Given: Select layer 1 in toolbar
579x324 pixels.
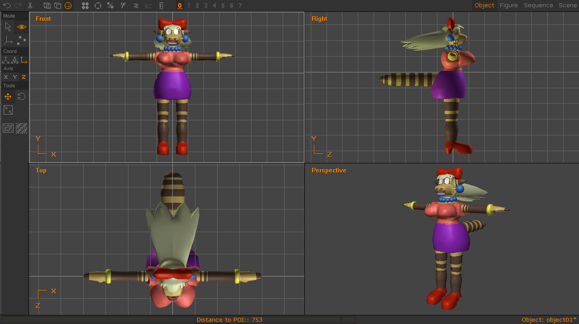Looking at the screenshot, I should coord(189,5).
